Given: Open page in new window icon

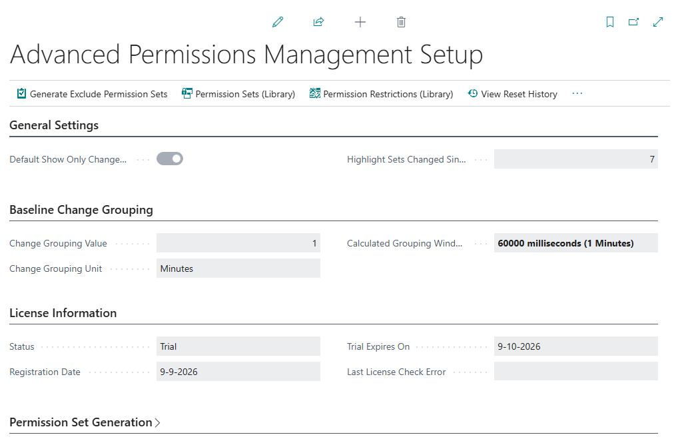Looking at the screenshot, I should pos(633,22).
